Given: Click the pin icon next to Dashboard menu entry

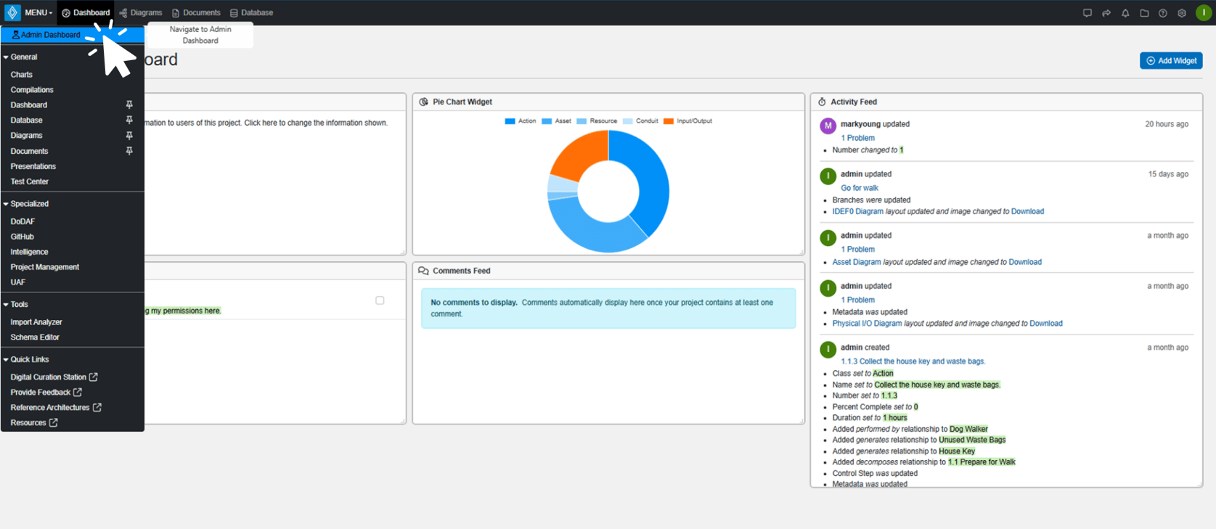Looking at the screenshot, I should 129,105.
